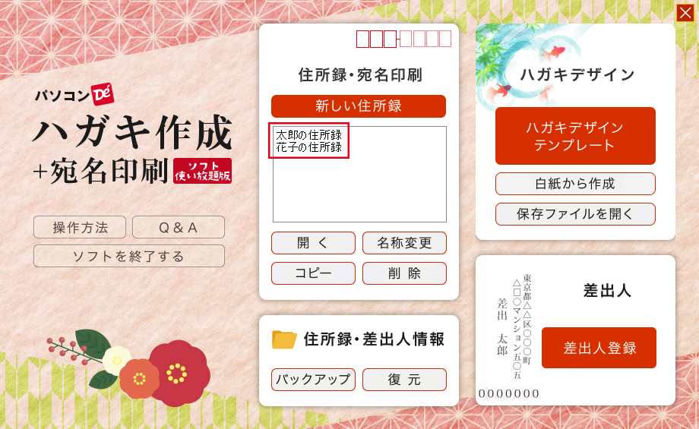
Task: Open the selected address book with 開く
Action: (313, 243)
